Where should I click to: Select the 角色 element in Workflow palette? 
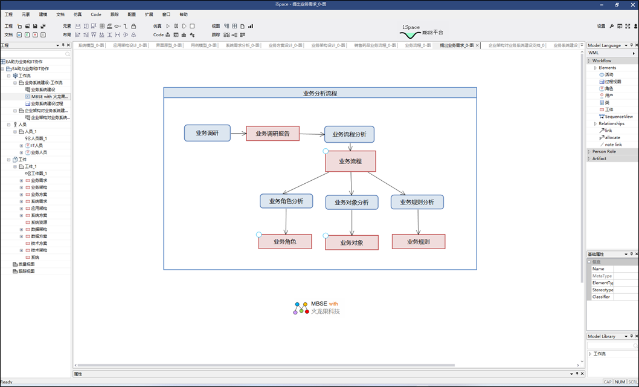click(x=609, y=88)
